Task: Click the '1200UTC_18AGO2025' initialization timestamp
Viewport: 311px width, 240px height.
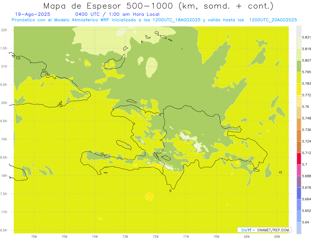Action: pyautogui.click(x=177, y=20)
